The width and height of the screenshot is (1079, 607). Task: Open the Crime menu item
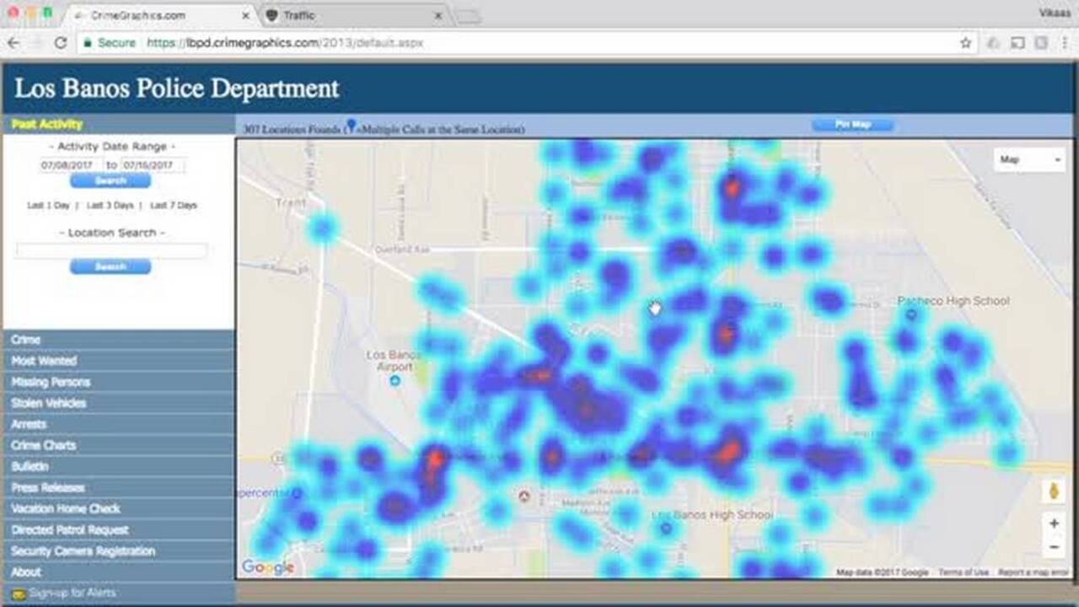pos(118,340)
